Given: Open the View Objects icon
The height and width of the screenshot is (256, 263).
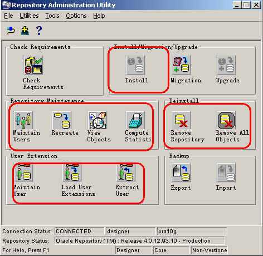Looking at the screenshot, I should [98, 120].
